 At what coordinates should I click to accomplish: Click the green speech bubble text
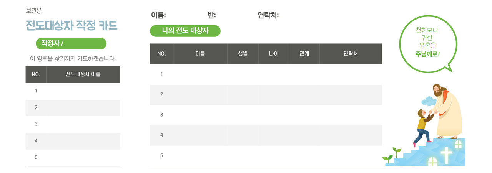pos(427,42)
